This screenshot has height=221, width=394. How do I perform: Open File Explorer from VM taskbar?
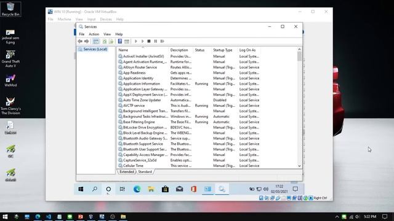click(151, 189)
